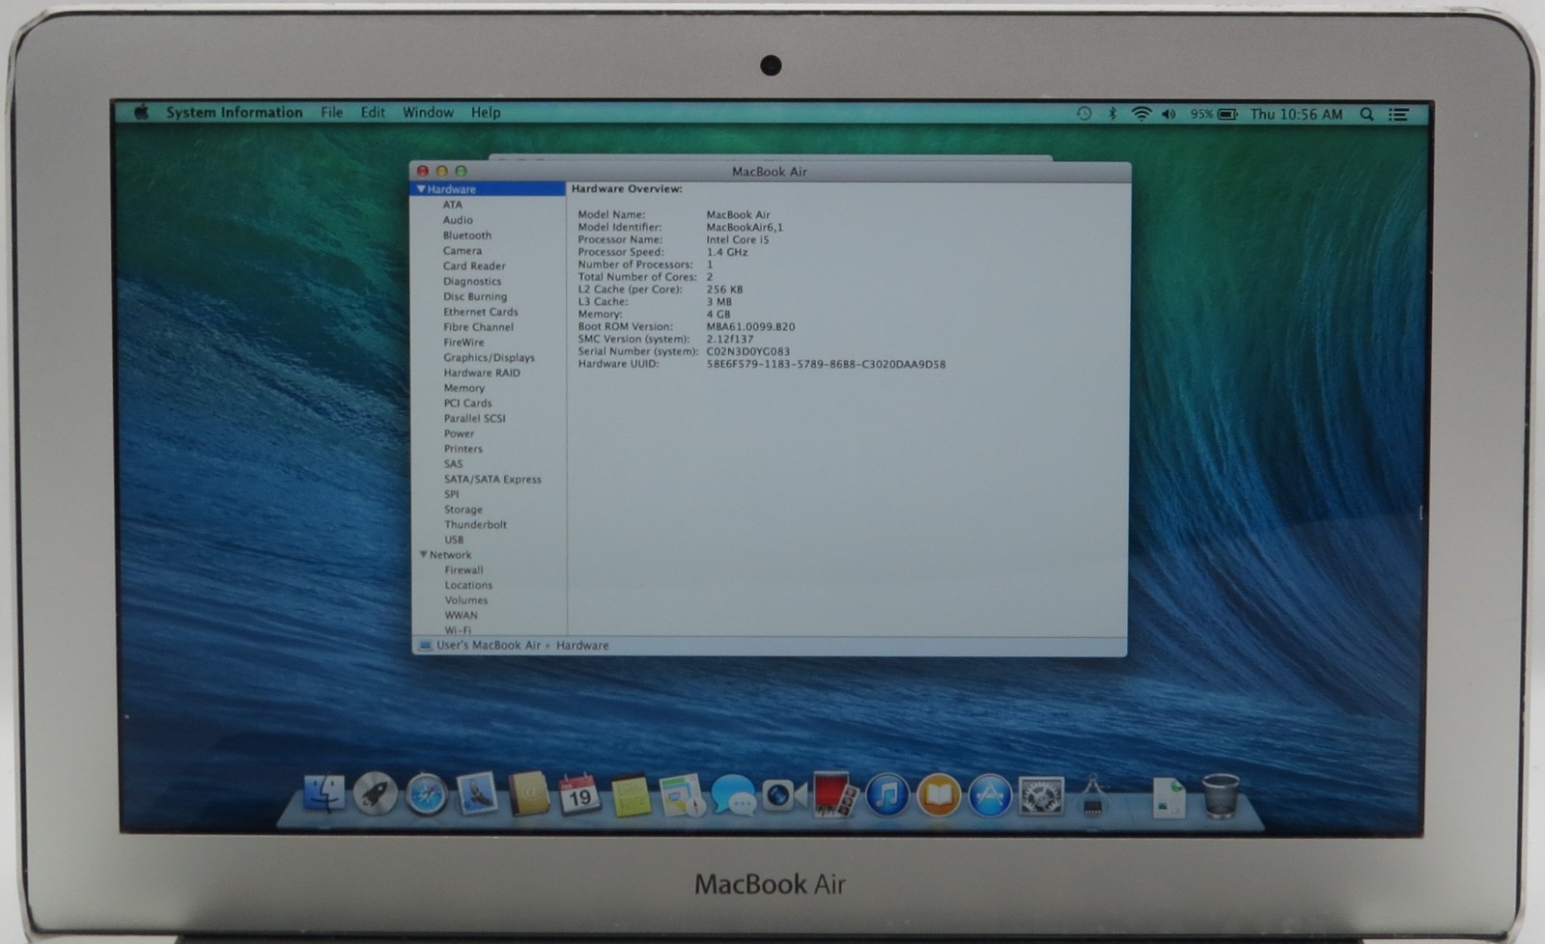Open System Information app menu

pyautogui.click(x=234, y=112)
